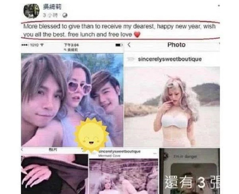Click the poster name 吳綺莉
The height and width of the screenshot is (194, 239).
(x=52, y=7)
